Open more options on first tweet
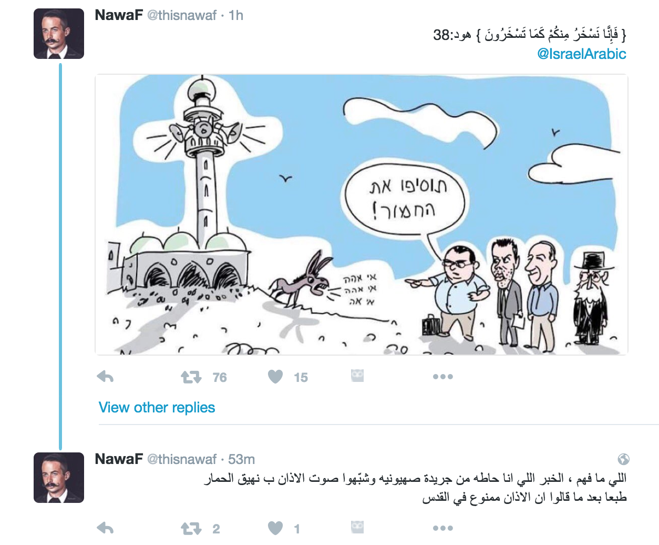Image resolution: width=659 pixels, height=545 pixels. click(443, 377)
